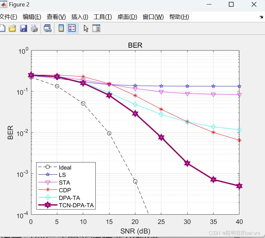This screenshot has height=238, width=265.
Task: Click the SNR (dB) x-axis label
Action: pyautogui.click(x=135, y=231)
